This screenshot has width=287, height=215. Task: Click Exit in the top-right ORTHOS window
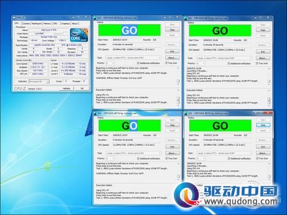(x=263, y=52)
